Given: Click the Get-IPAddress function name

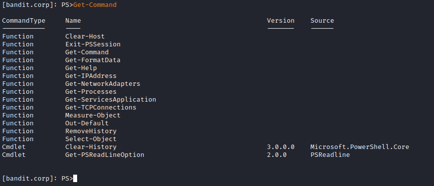Looking at the screenshot, I should point(91,75).
